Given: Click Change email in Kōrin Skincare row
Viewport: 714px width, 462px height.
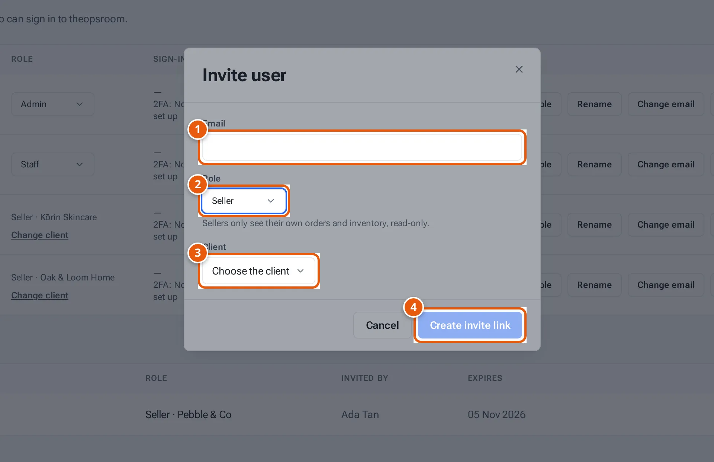Looking at the screenshot, I should click(666, 225).
